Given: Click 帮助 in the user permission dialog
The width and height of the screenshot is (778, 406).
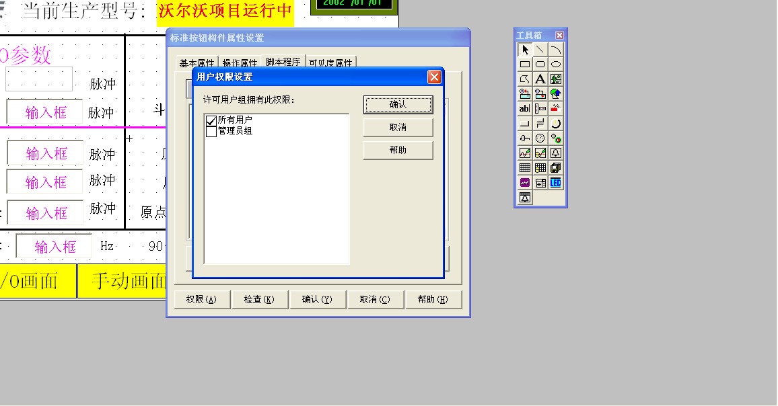Looking at the screenshot, I should pyautogui.click(x=398, y=150).
